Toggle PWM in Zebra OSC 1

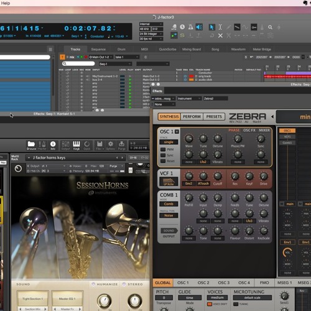(163, 149)
